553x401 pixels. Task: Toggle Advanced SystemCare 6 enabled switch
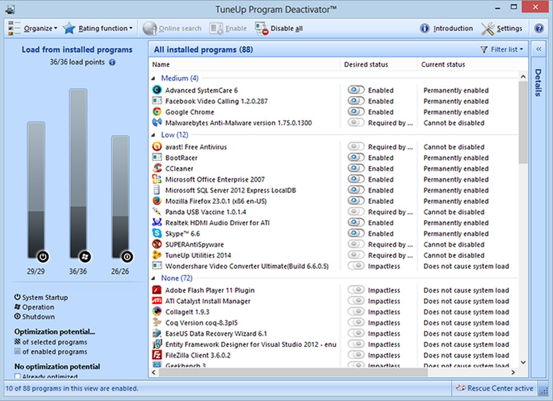(x=356, y=90)
